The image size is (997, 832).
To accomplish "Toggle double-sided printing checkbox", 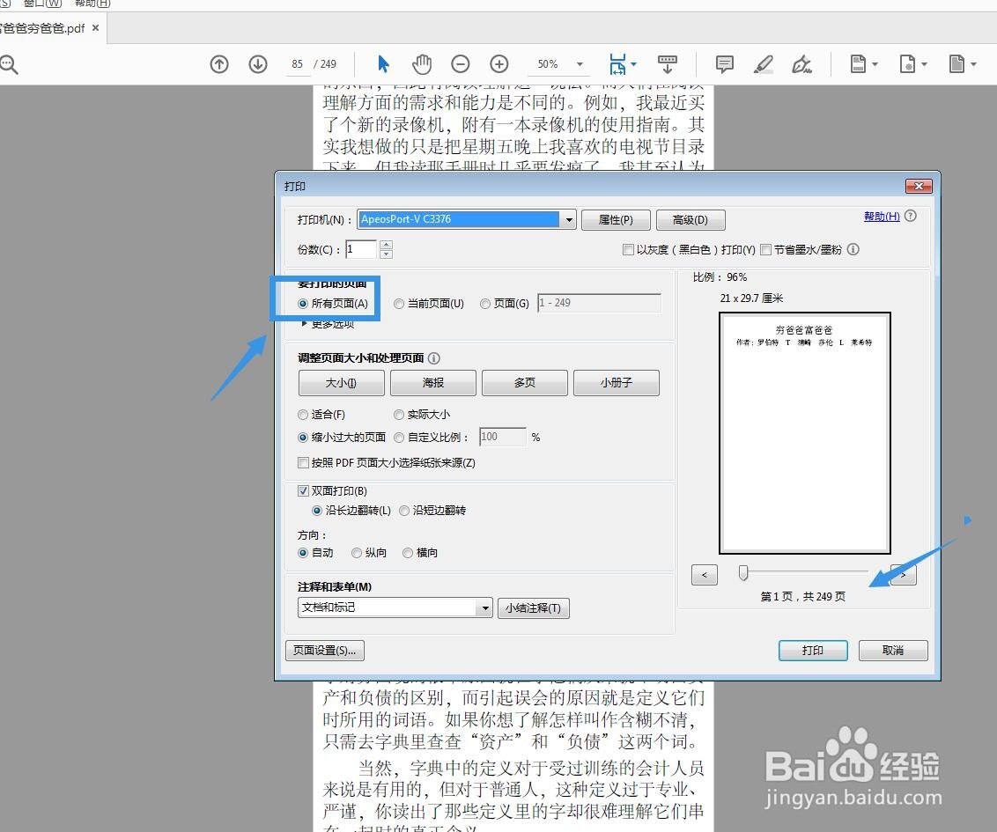I will [x=303, y=490].
